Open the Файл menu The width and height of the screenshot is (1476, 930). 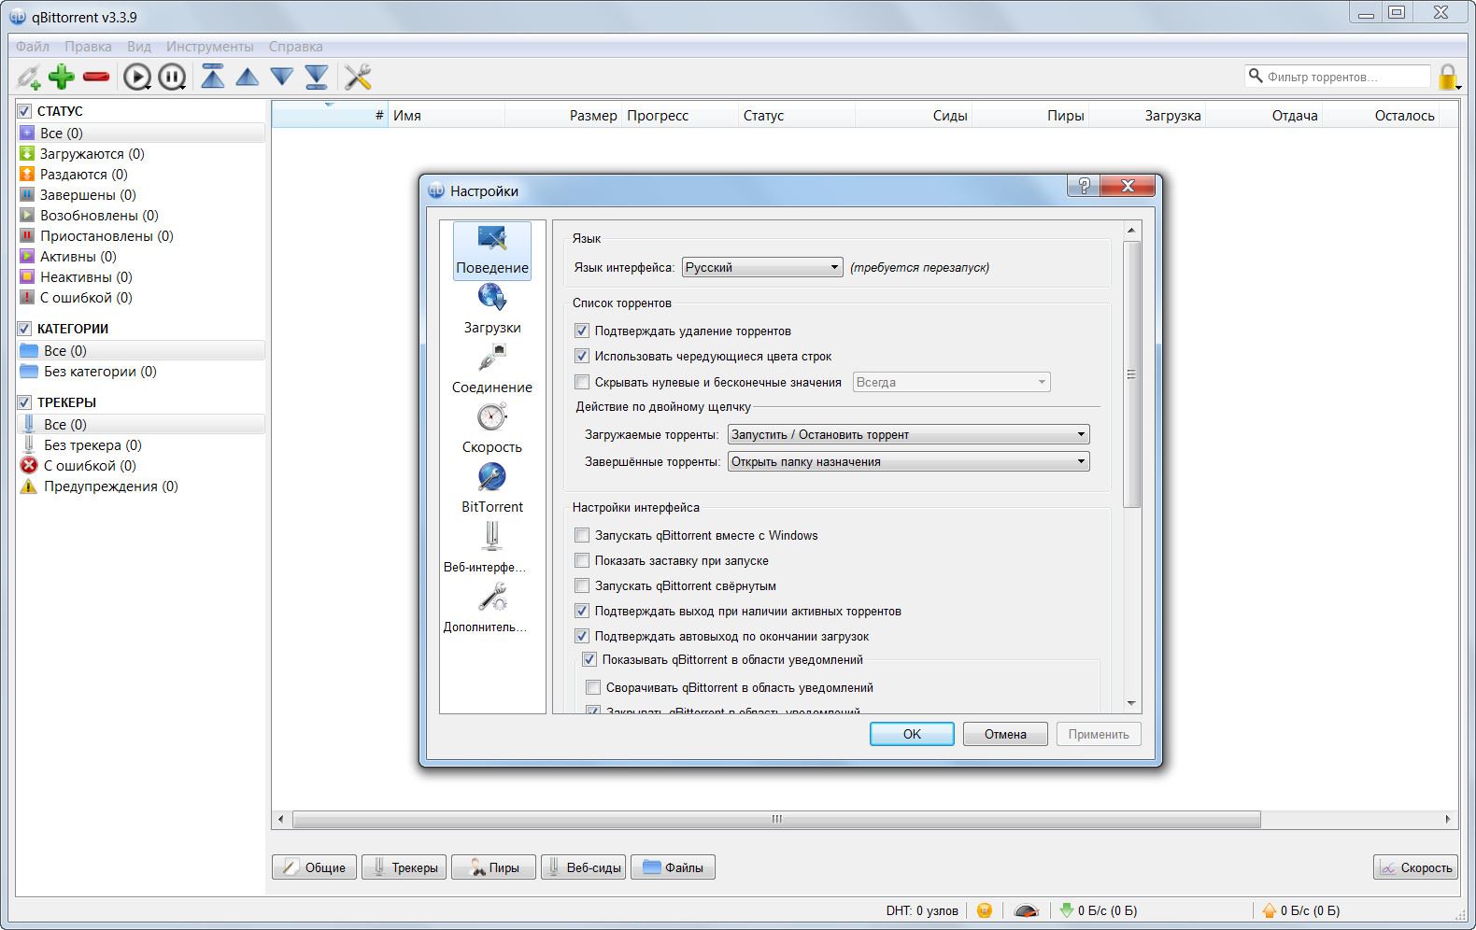click(x=33, y=46)
